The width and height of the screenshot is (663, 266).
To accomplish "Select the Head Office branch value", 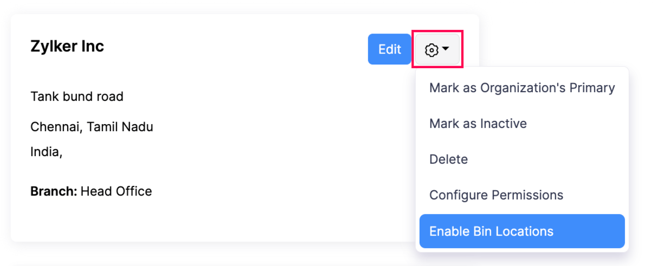I will pos(116,191).
